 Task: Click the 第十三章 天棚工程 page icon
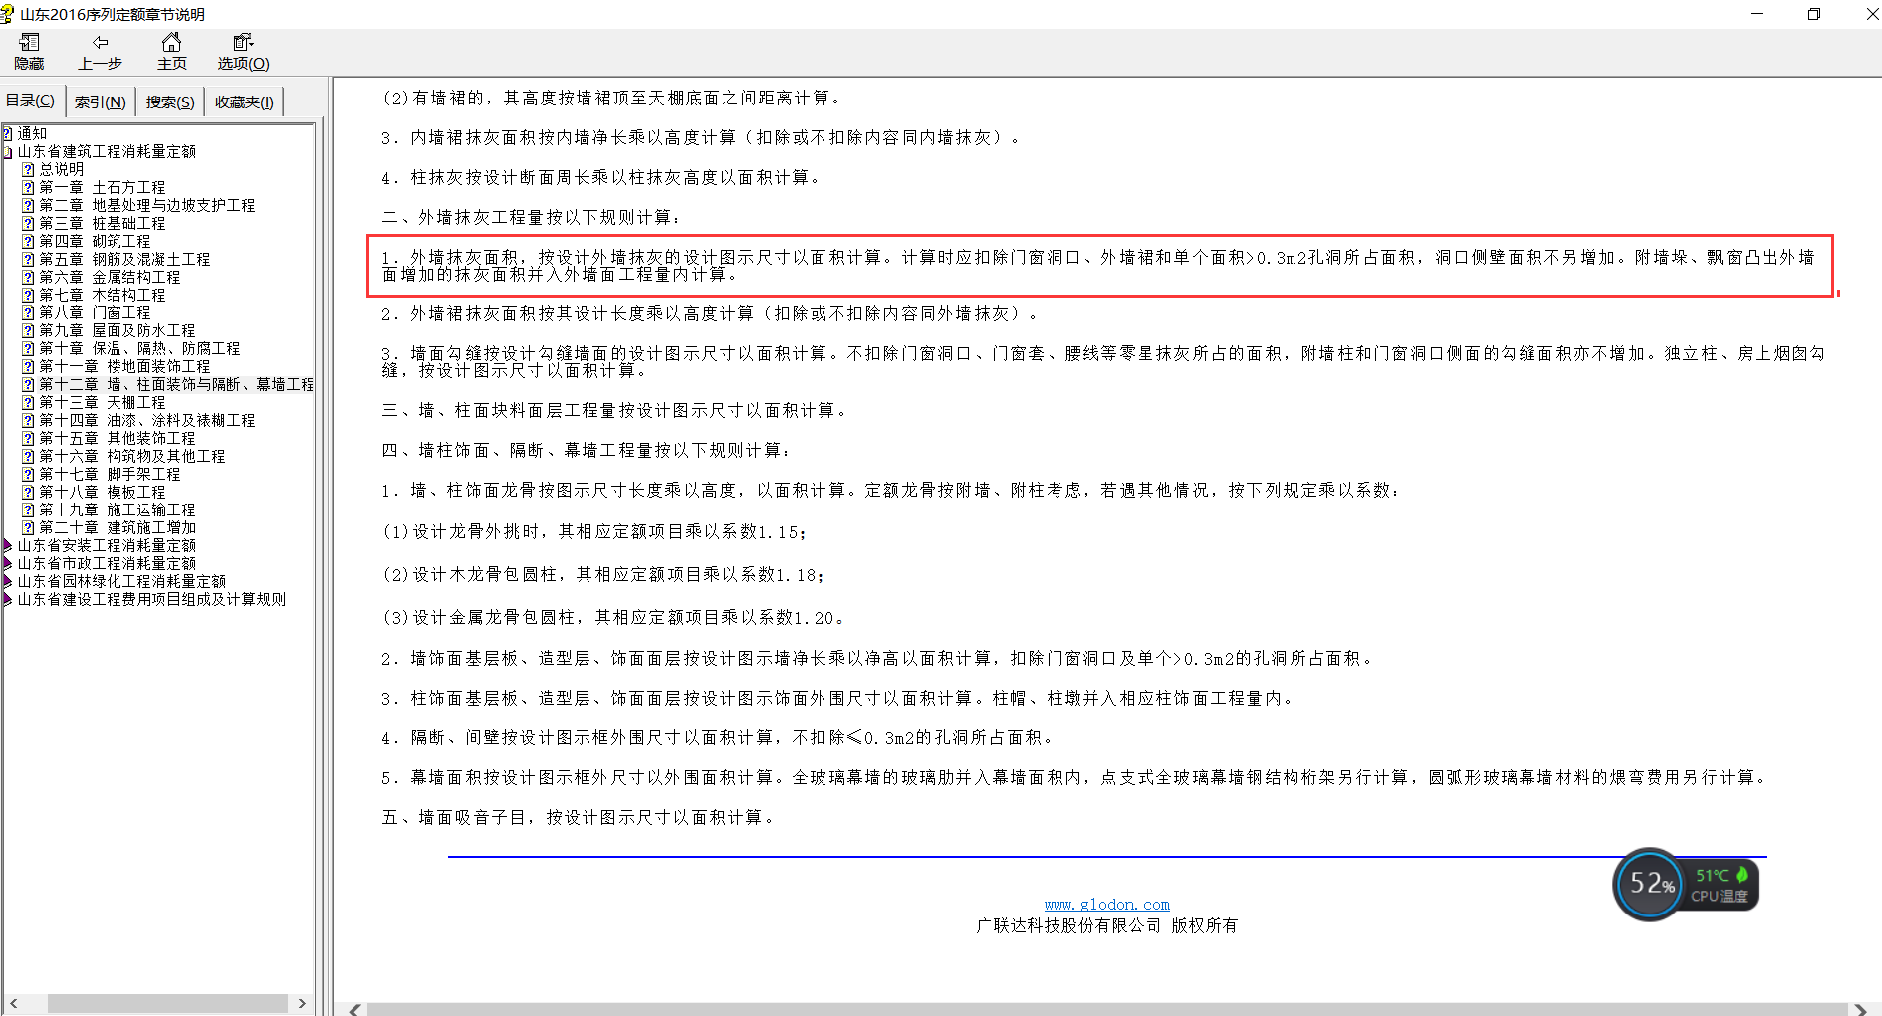pyautogui.click(x=28, y=402)
